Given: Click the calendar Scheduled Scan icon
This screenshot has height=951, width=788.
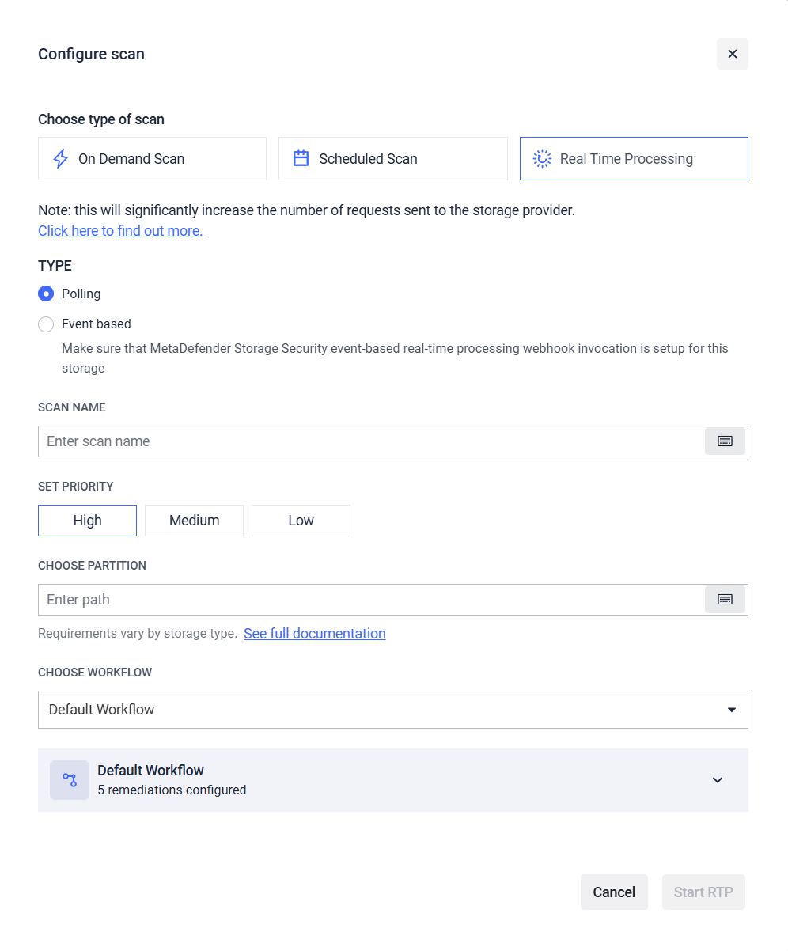Looking at the screenshot, I should [x=301, y=159].
